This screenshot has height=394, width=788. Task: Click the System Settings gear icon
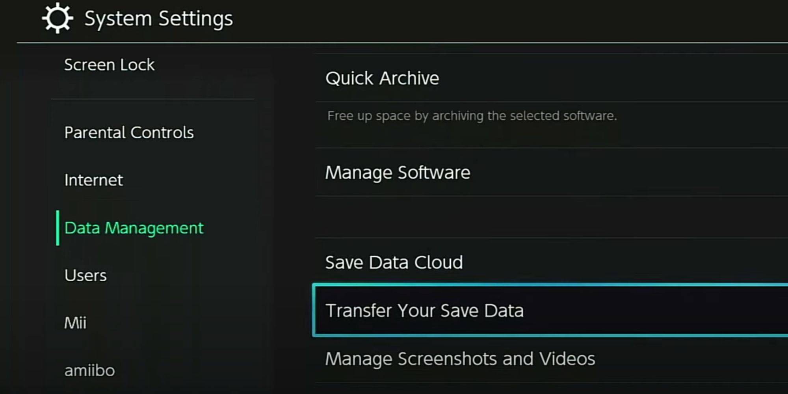(58, 18)
